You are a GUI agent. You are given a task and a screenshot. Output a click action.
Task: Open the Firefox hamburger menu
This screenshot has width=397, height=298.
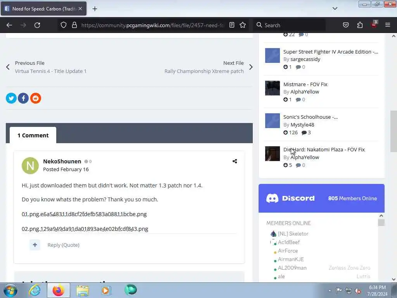pyautogui.click(x=388, y=25)
